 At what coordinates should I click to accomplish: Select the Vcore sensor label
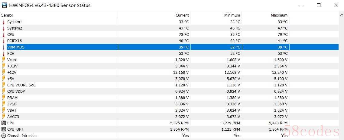coord(12,60)
